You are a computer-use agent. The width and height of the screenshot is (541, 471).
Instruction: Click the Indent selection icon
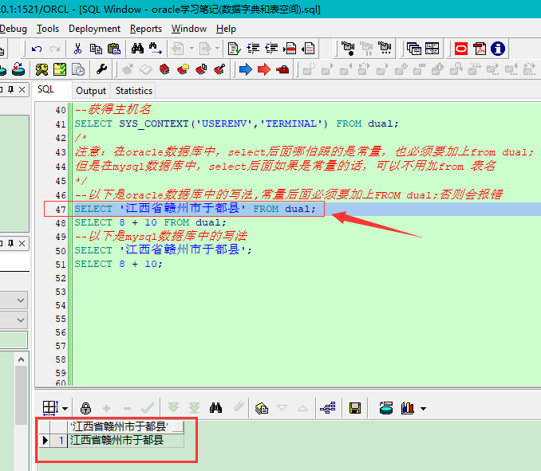253,49
